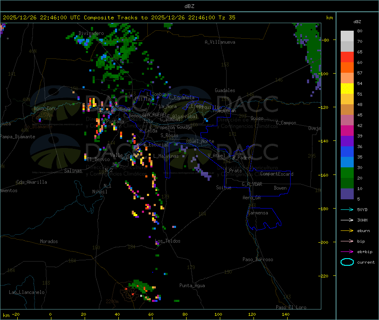Click the 'Cda_Amarilla' map label
Image resolution: width=379 pixels, height=320 pixels.
click(32, 182)
